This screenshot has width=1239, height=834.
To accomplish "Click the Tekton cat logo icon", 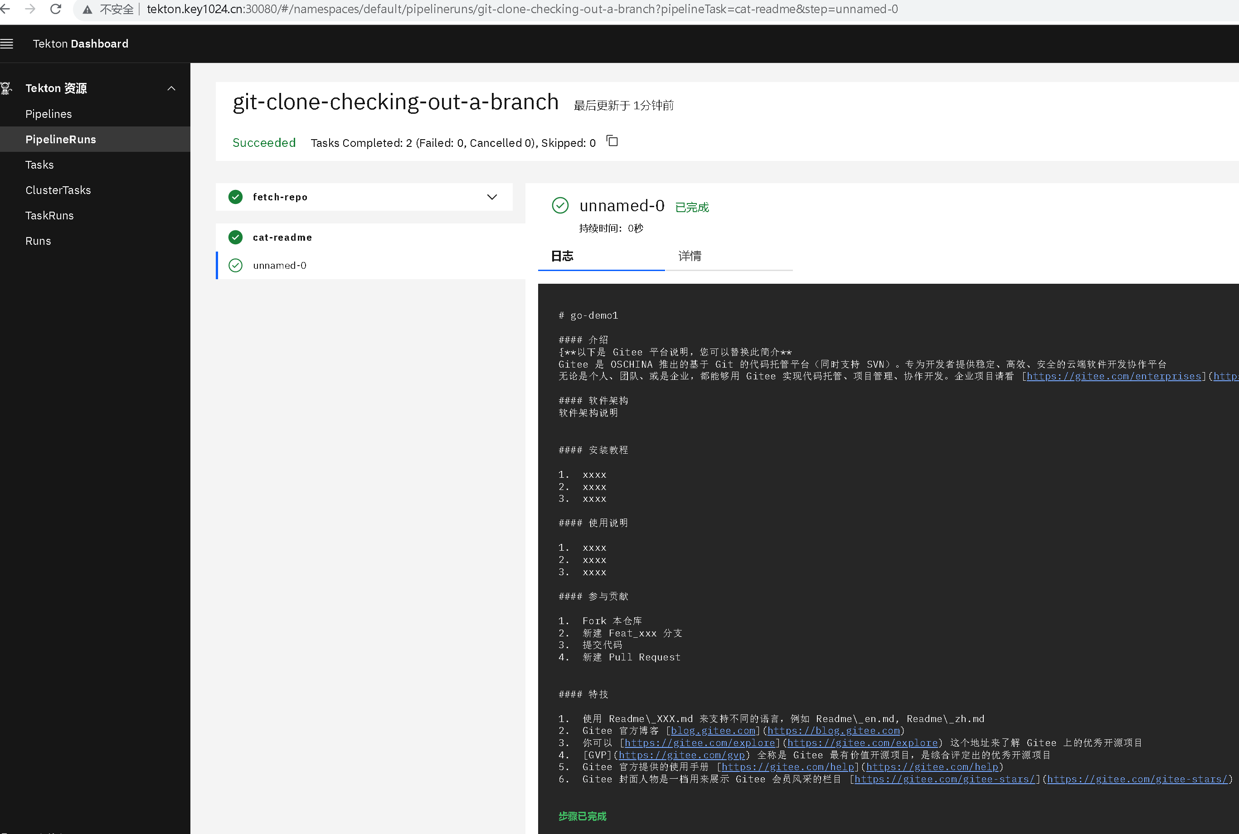I will pos(6,88).
